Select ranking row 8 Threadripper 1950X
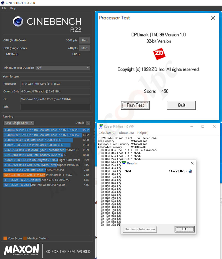Screen dimensions: 222x259 coord(47,165)
